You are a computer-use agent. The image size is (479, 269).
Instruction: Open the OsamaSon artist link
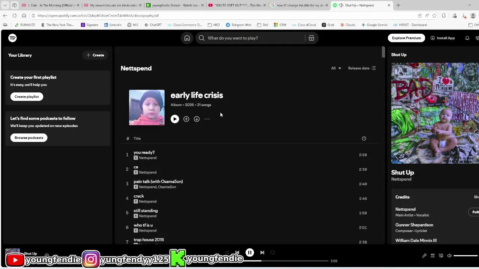click(x=167, y=187)
